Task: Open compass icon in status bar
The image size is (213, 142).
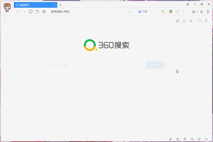Action: click(x=178, y=139)
